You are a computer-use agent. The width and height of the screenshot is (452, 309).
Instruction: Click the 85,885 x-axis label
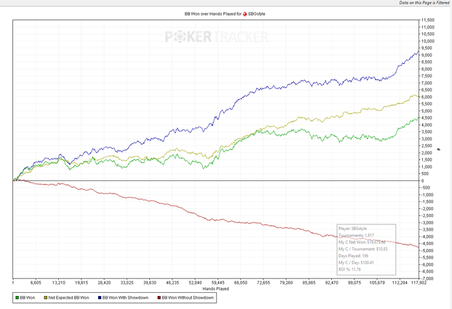click(309, 282)
